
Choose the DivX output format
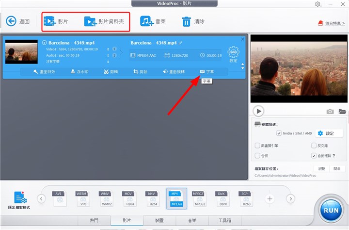point(222,198)
